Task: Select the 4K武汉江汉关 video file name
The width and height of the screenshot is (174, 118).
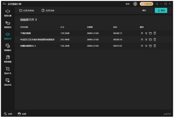Action: coord(37,40)
